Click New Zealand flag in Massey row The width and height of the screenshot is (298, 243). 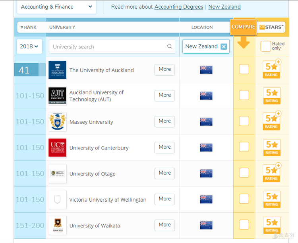click(x=206, y=122)
